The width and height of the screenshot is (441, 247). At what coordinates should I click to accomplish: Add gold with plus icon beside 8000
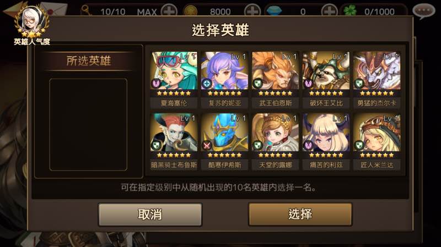coord(252,11)
